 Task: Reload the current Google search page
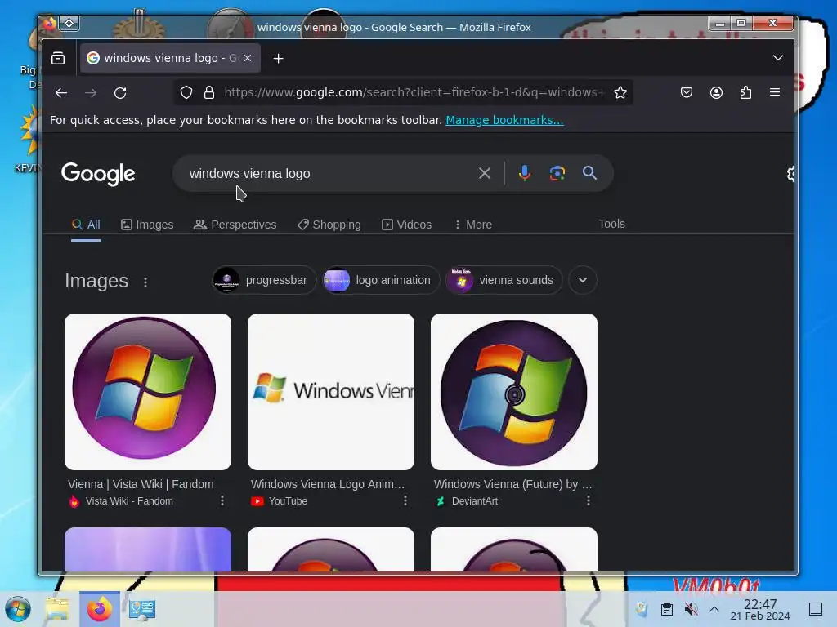pos(120,93)
